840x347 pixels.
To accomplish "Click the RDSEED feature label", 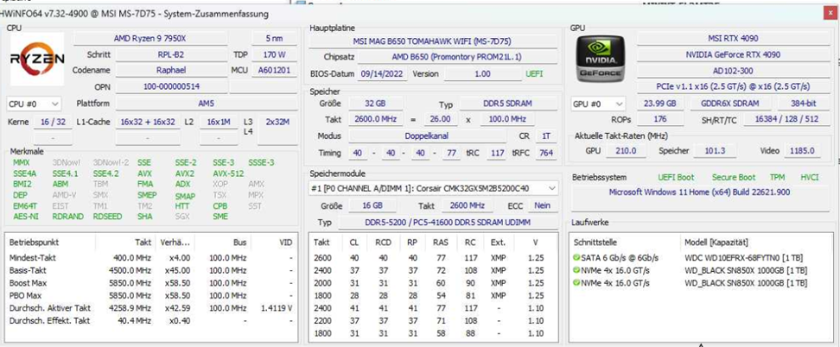I will point(107,217).
